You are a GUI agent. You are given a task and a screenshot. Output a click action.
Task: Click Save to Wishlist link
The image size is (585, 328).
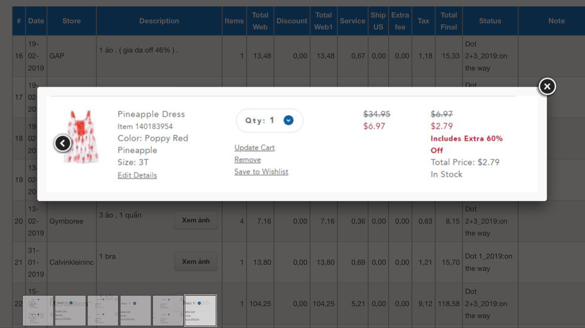coord(261,172)
